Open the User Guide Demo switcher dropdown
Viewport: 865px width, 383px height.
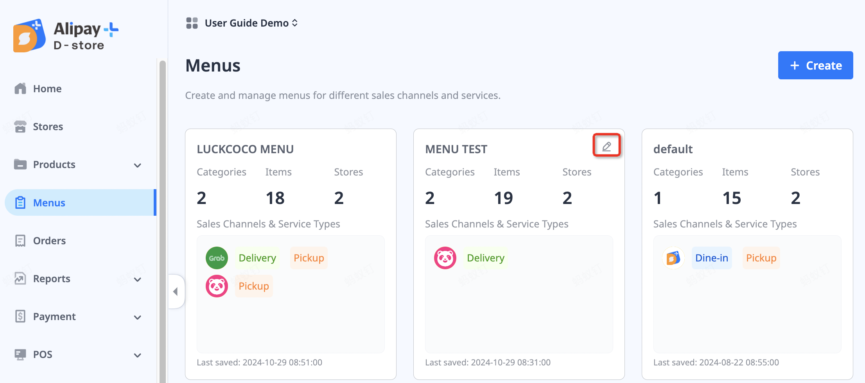[x=251, y=23]
